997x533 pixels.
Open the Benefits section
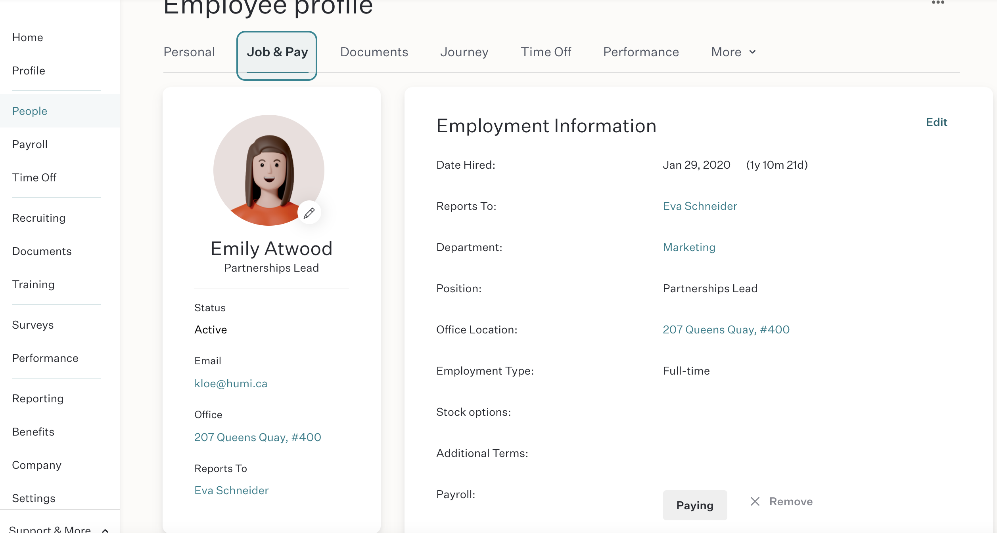coord(33,432)
